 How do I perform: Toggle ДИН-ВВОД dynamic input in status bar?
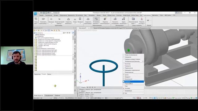point(97,98)
